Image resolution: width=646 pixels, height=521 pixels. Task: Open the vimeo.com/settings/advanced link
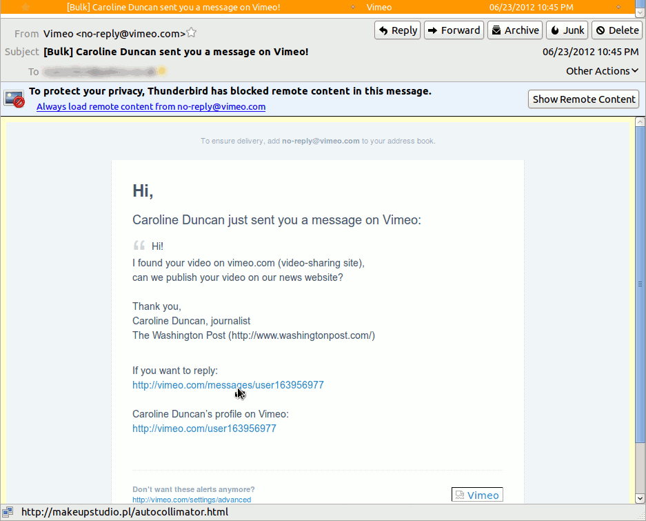(x=192, y=500)
